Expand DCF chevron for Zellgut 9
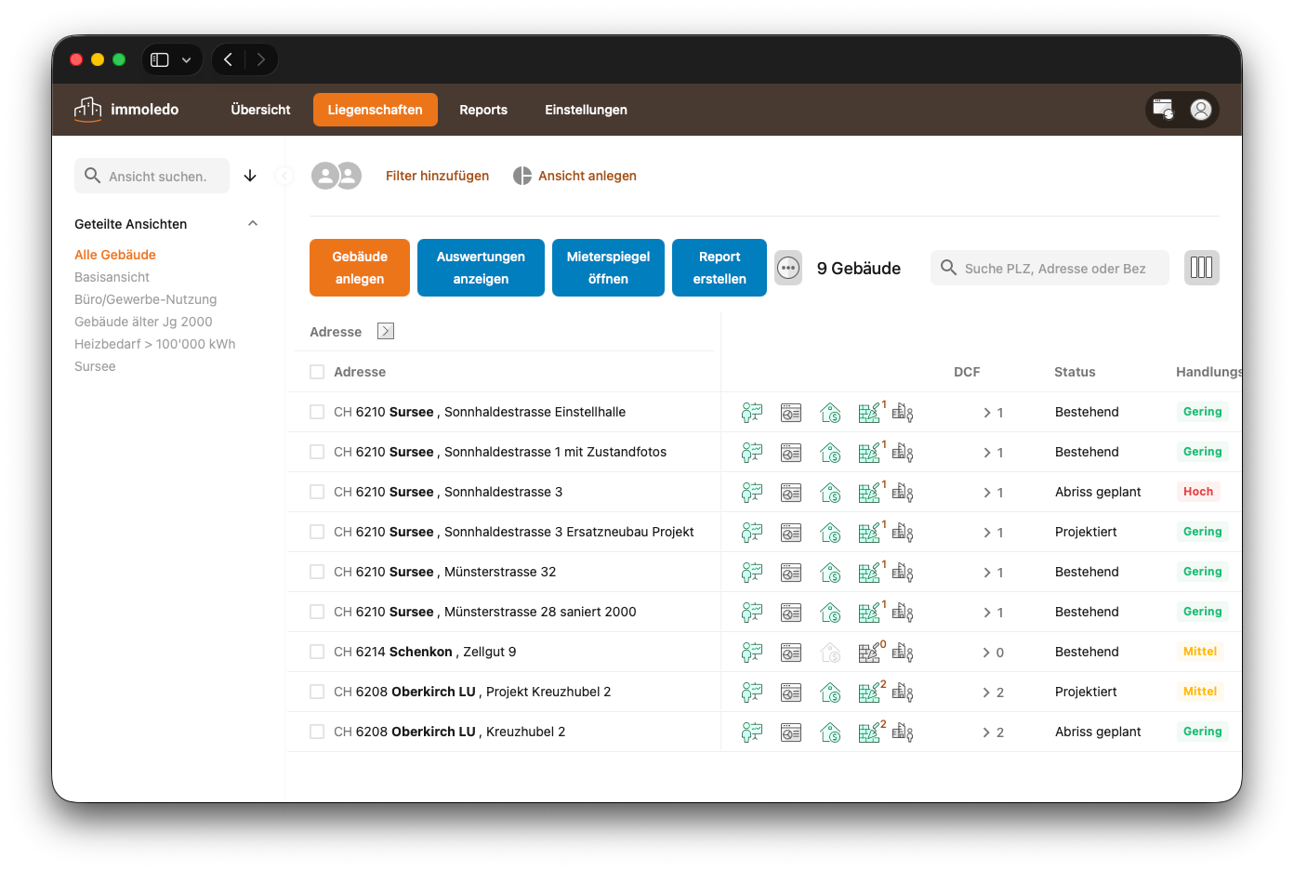The height and width of the screenshot is (871, 1294). (987, 653)
